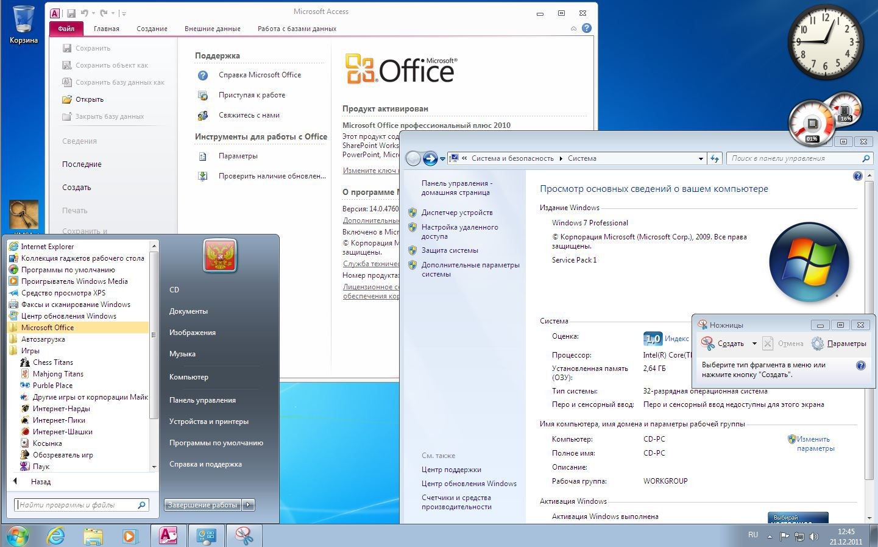This screenshot has height=547, width=878.
Task: Click the RU language indicator in taskbar
Action: [753, 535]
